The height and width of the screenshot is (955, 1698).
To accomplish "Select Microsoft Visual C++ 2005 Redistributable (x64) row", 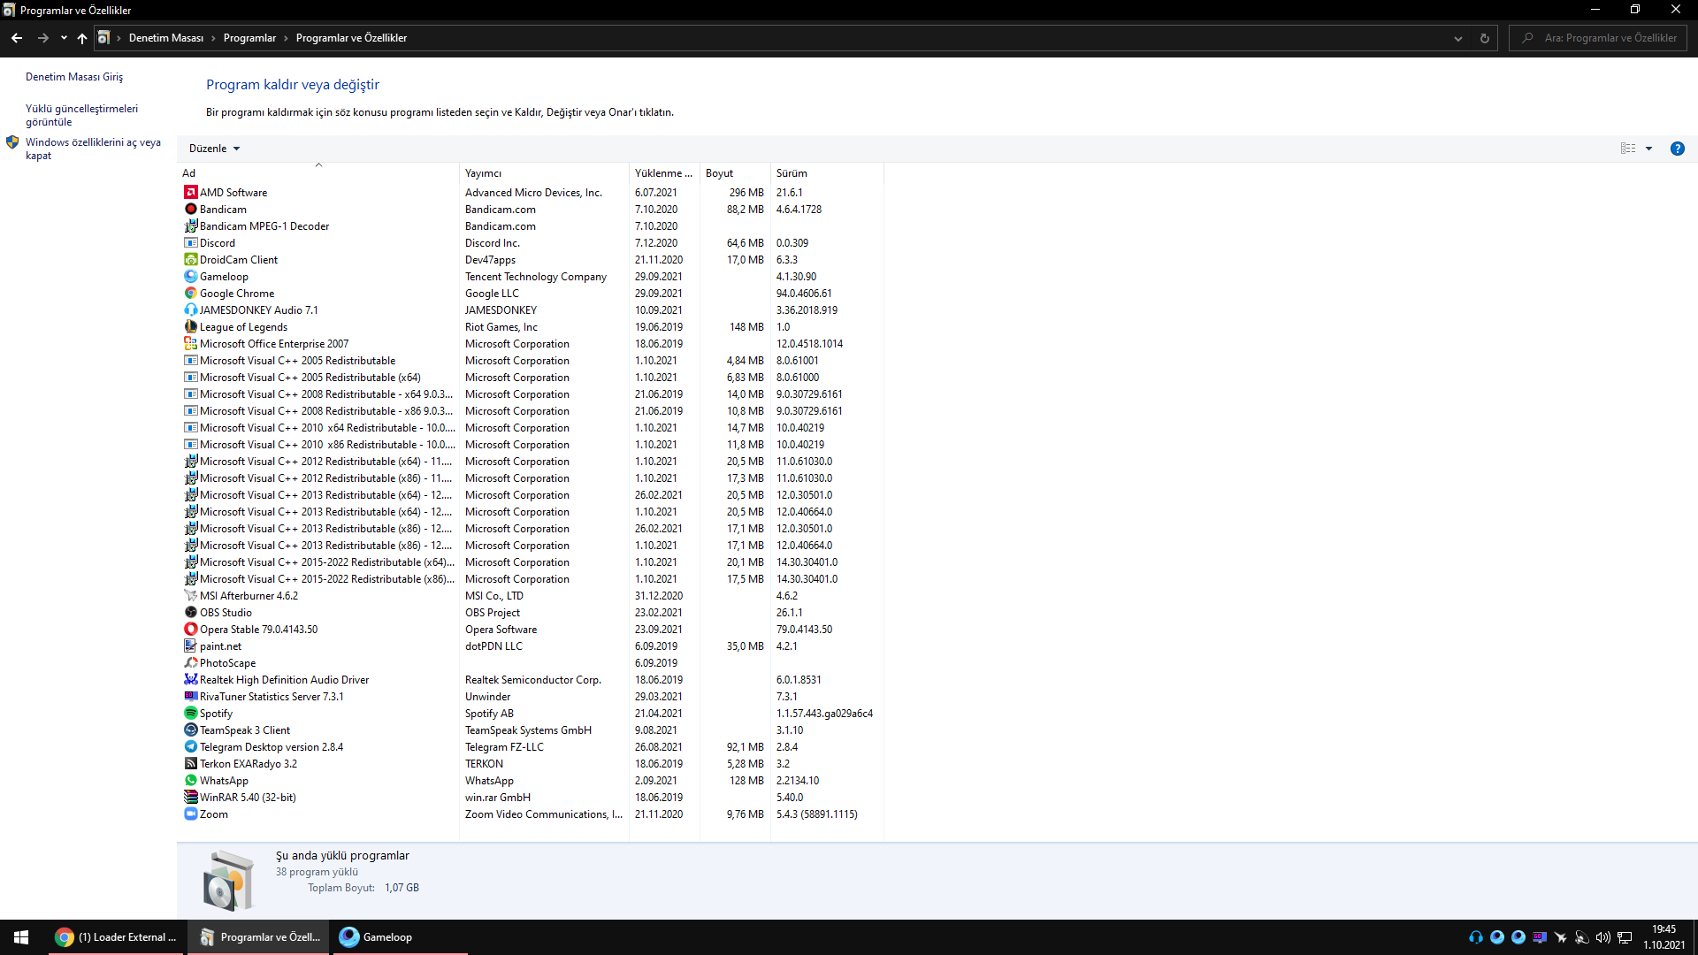I will click(x=531, y=377).
